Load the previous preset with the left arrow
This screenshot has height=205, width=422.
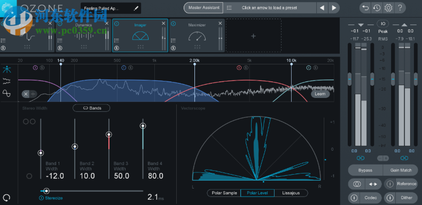point(322,8)
